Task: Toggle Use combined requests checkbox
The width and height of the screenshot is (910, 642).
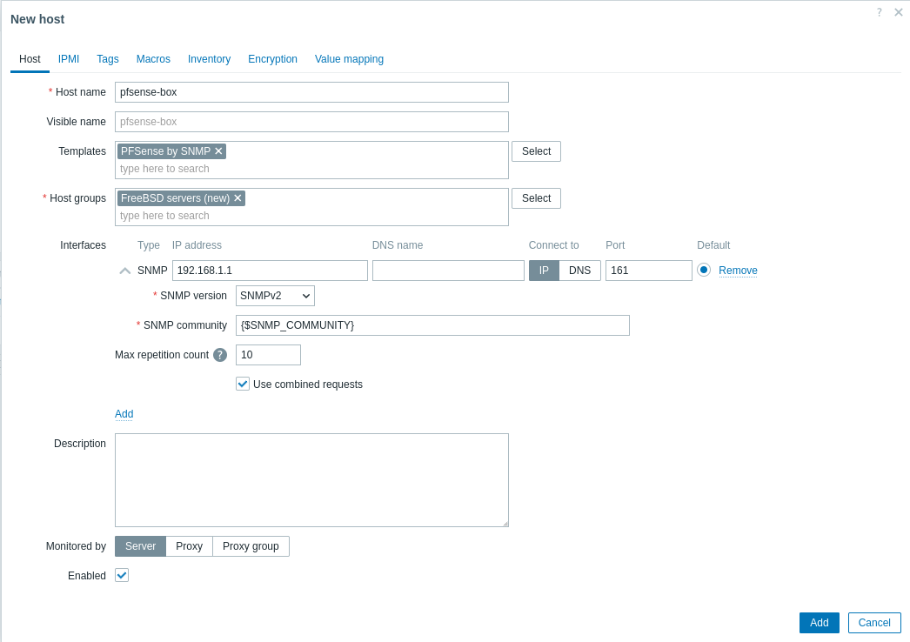Action: [x=243, y=384]
